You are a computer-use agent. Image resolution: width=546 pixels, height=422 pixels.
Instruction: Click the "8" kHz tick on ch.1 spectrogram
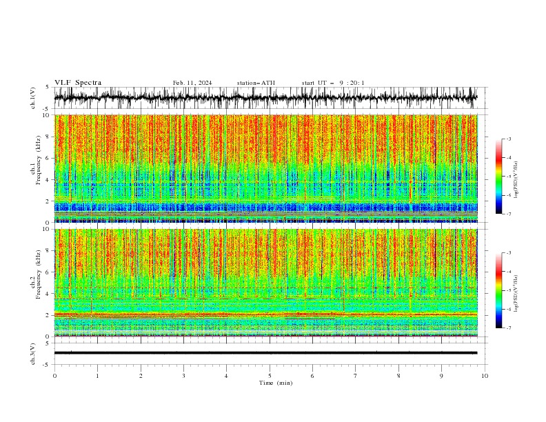click(x=48, y=137)
